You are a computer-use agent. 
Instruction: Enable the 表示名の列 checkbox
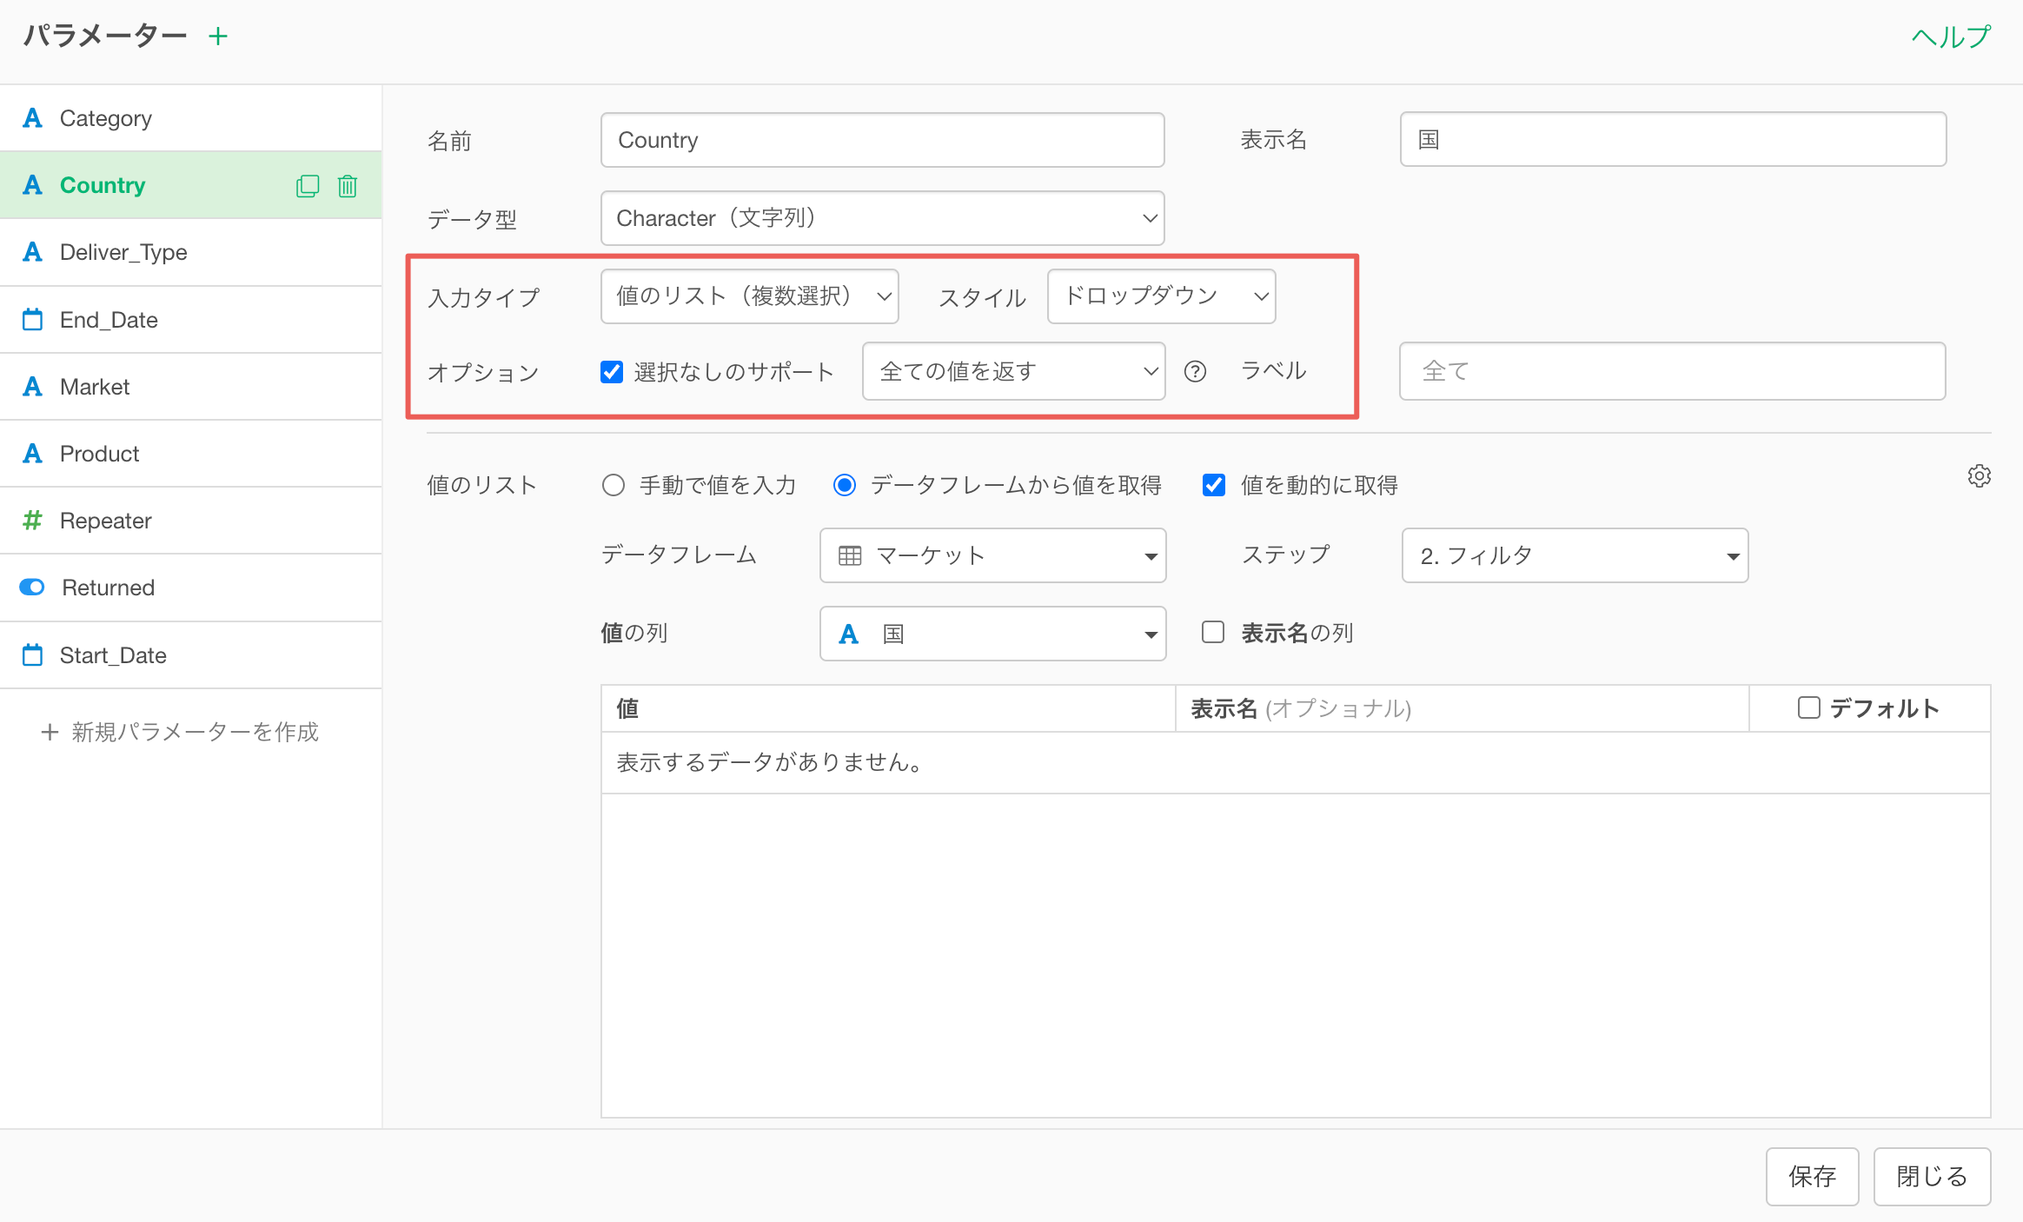pos(1213,633)
